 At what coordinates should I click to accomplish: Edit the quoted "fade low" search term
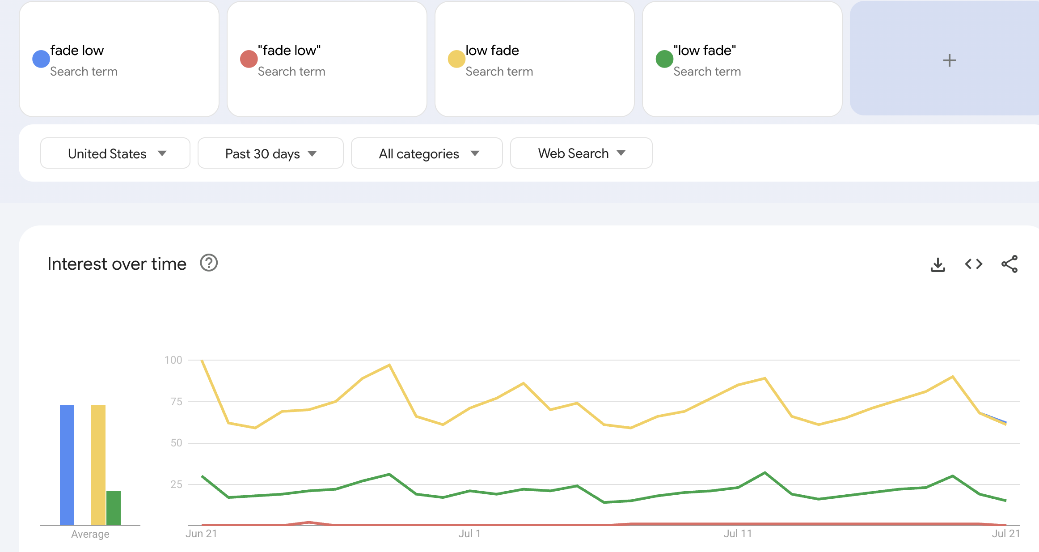click(289, 51)
